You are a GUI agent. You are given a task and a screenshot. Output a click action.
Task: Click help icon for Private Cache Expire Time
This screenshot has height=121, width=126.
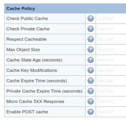(x=91, y=91)
